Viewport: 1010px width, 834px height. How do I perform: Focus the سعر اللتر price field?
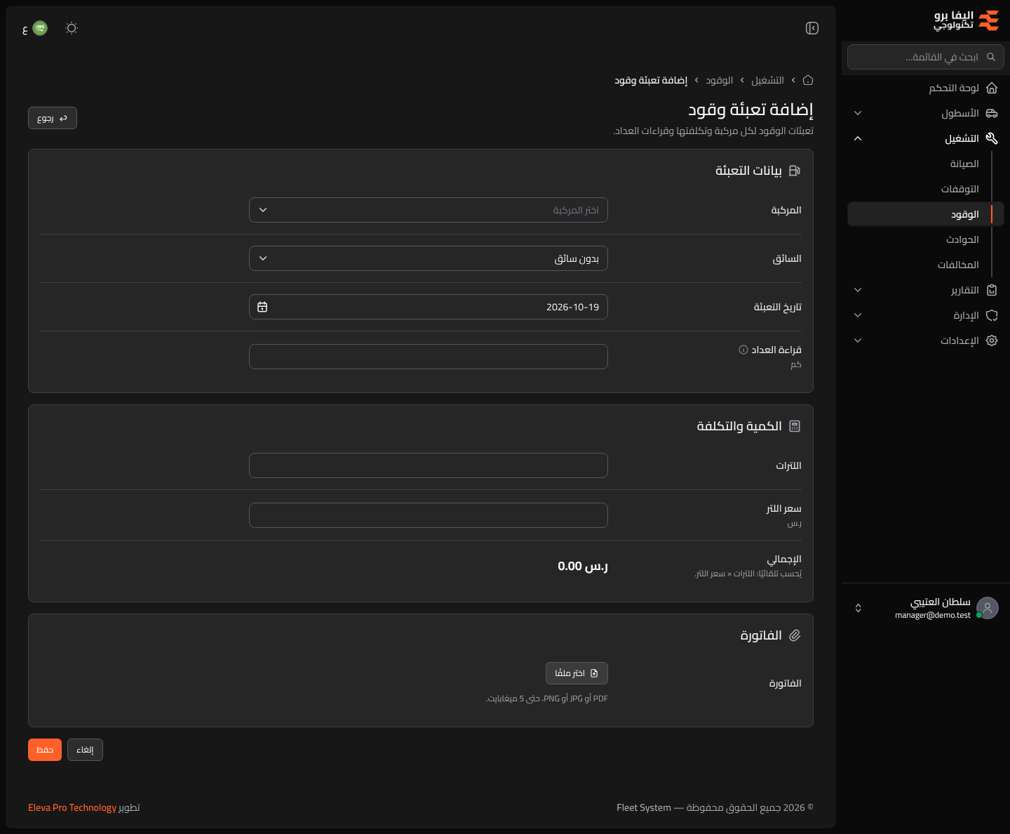coord(429,515)
